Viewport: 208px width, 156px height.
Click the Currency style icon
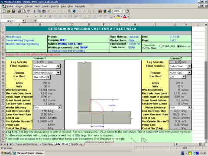point(76,16)
